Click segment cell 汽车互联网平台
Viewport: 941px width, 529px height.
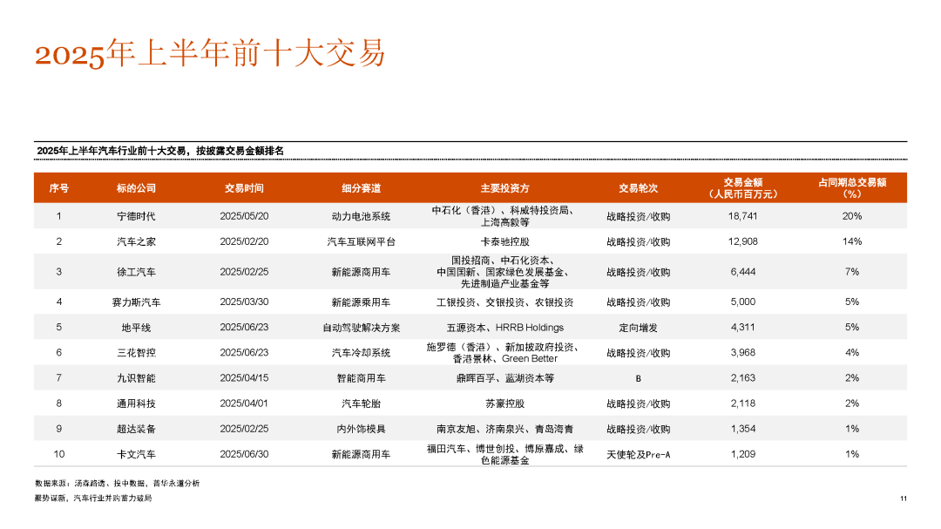362,241
